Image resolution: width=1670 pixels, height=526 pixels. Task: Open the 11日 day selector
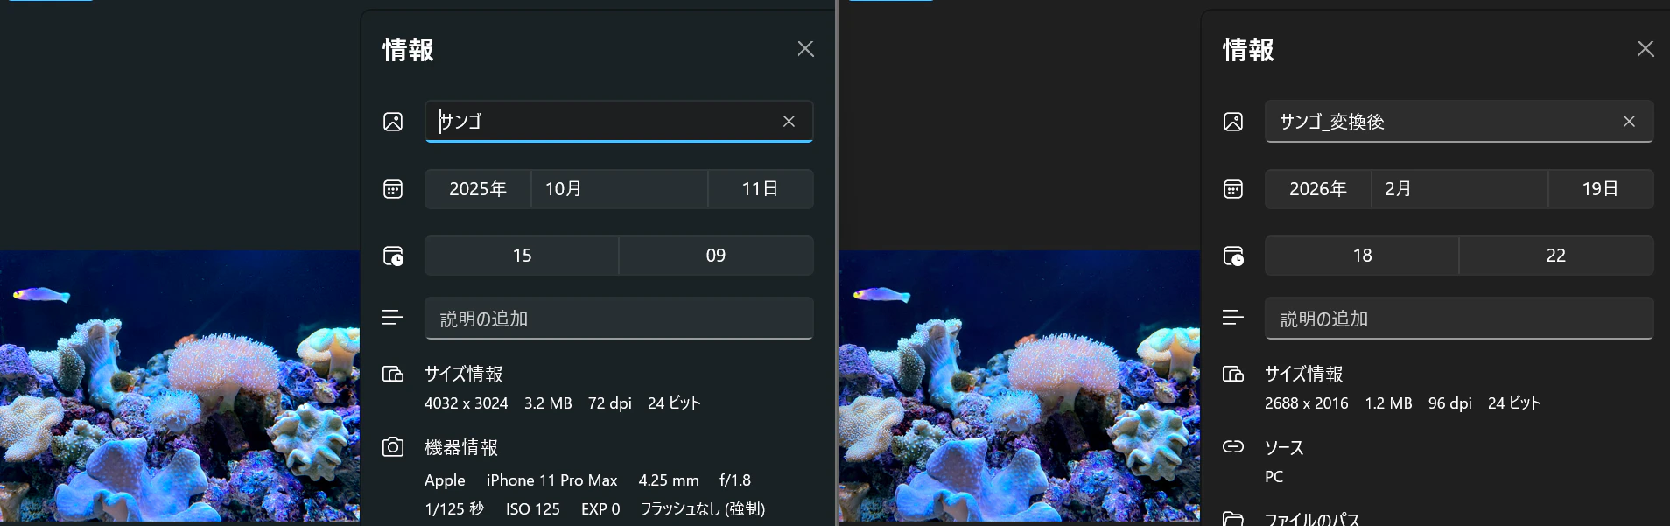(761, 189)
